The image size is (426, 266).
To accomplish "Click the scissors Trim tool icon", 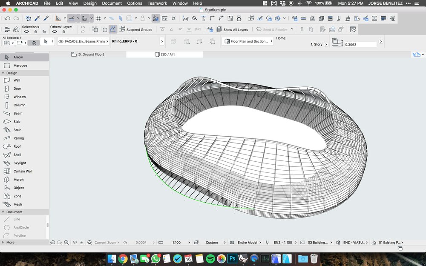I will coord(186,18).
